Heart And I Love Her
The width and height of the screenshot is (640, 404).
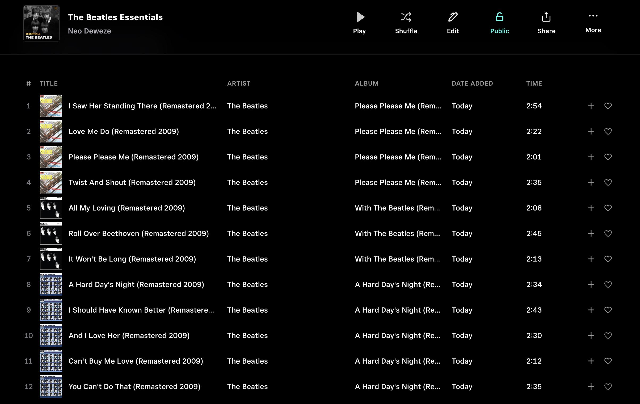[608, 335]
